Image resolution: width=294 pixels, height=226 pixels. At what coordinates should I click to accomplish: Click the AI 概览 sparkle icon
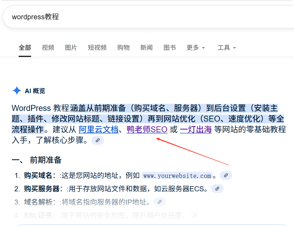[17, 90]
